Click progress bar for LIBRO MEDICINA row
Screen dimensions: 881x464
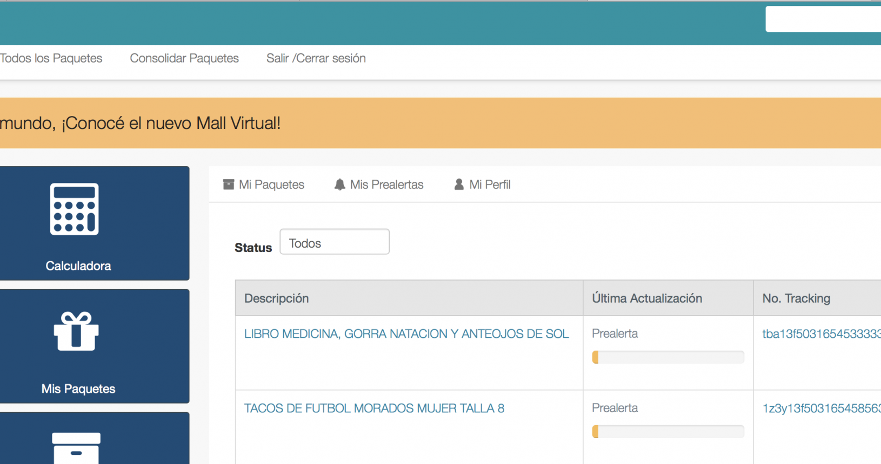tap(668, 357)
